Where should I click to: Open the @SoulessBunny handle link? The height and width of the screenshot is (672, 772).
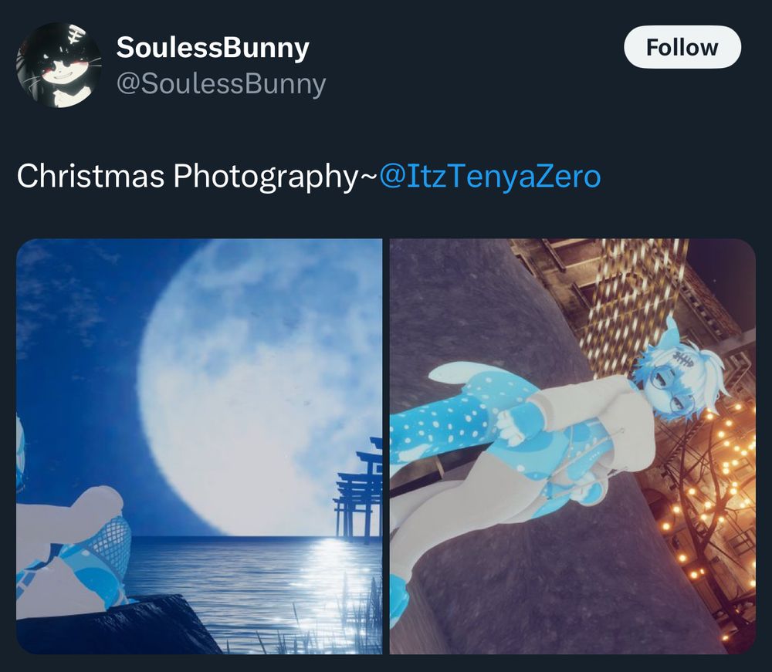221,84
